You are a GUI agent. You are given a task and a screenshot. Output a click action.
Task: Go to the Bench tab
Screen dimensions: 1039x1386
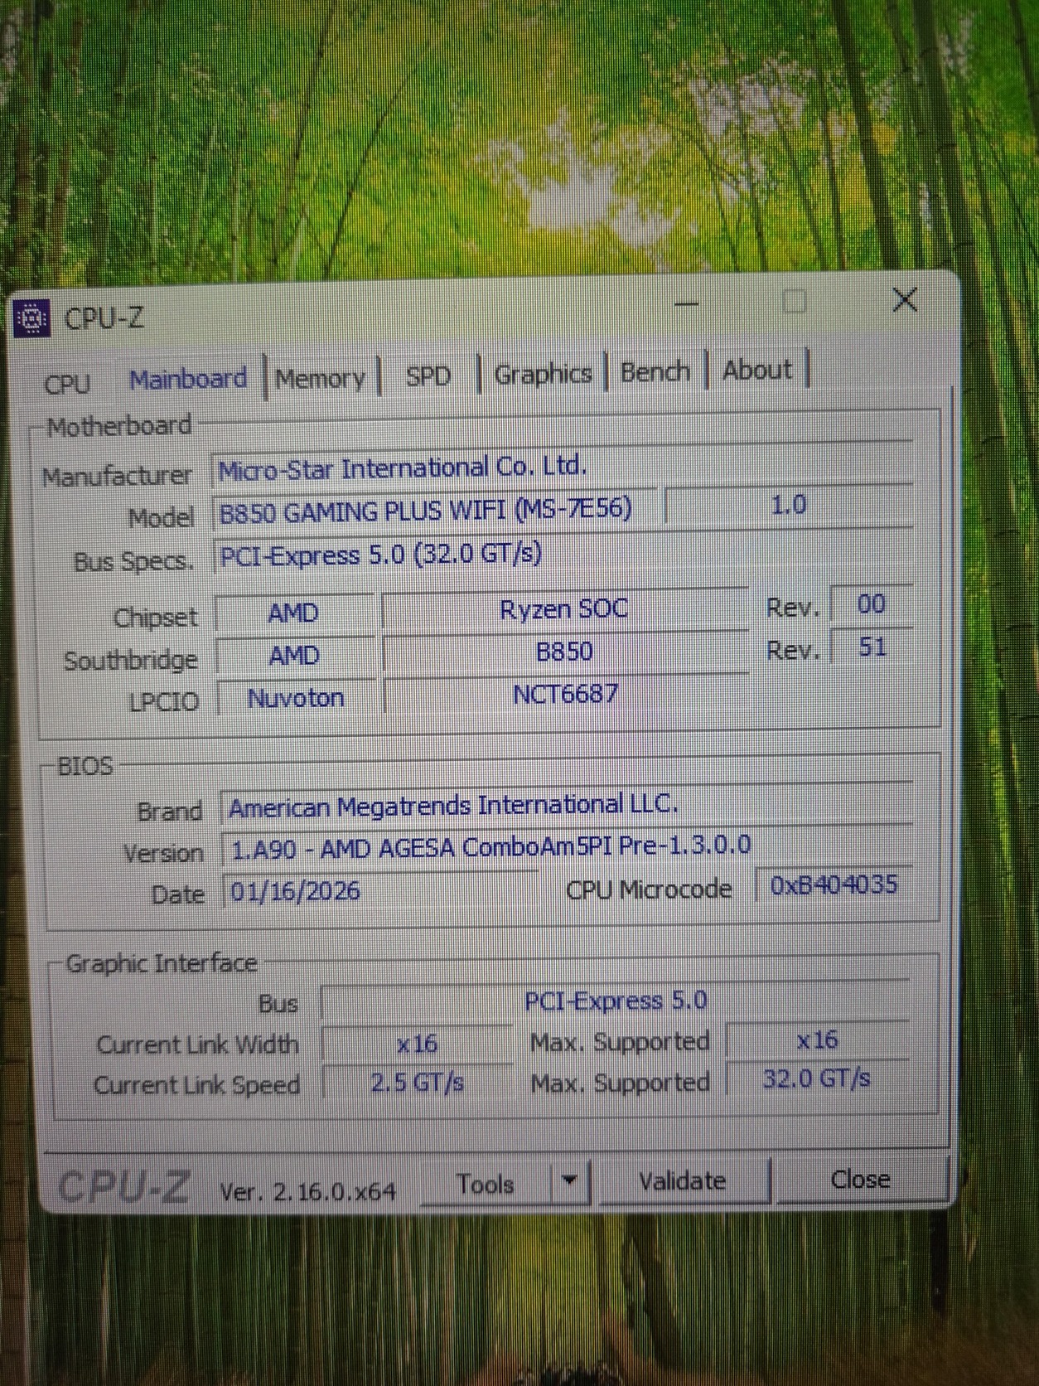click(x=655, y=371)
